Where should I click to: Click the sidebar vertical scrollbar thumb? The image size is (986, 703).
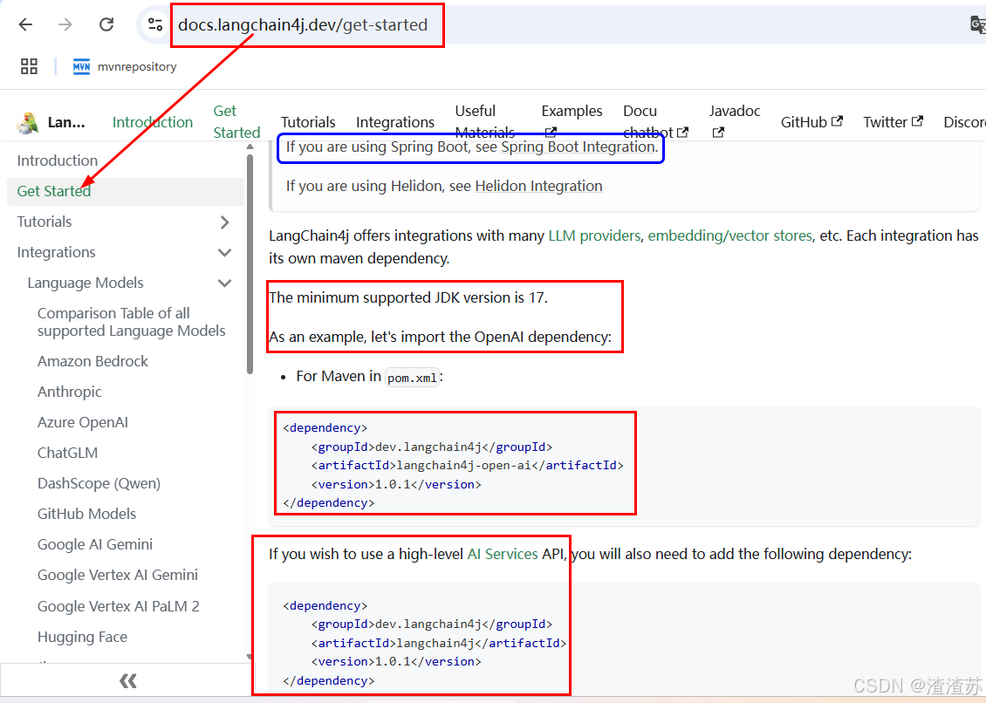250,264
